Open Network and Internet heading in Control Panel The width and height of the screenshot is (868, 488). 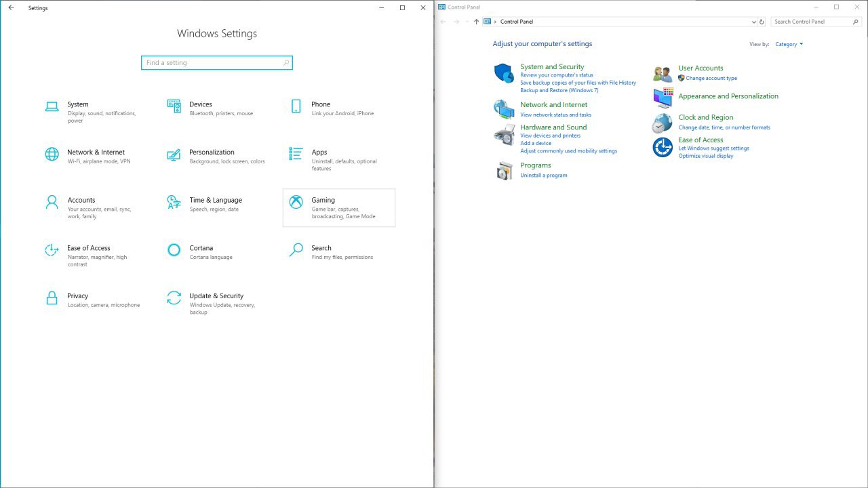point(553,104)
